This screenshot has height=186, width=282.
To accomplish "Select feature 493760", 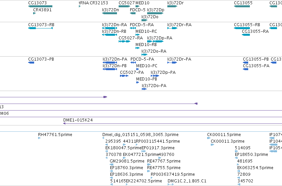I will tap(160, 158).
